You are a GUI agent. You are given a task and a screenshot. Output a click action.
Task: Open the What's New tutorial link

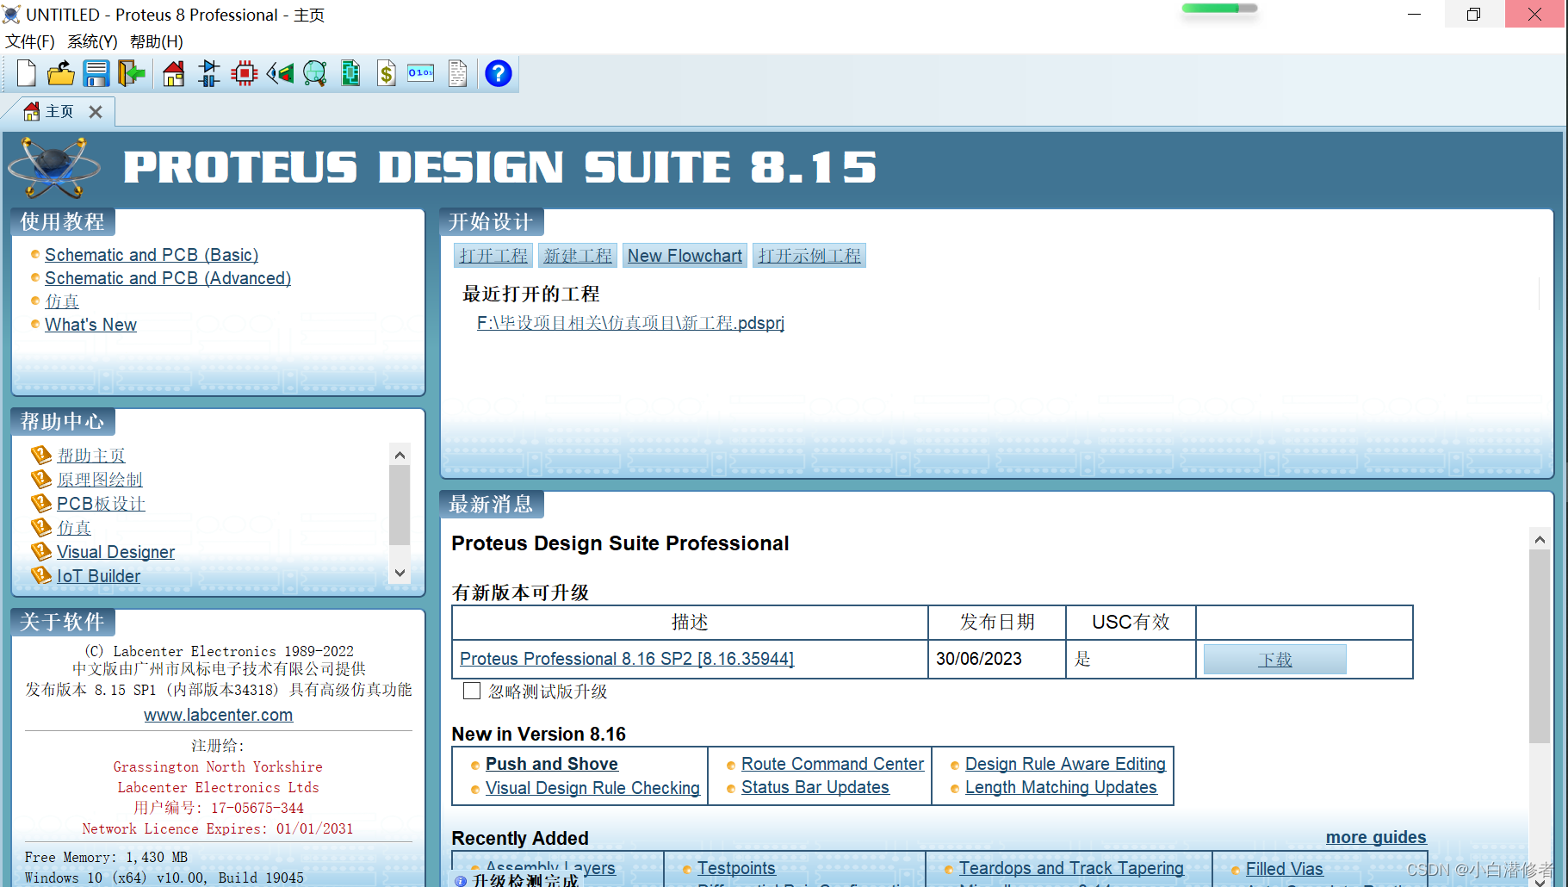[x=90, y=325]
